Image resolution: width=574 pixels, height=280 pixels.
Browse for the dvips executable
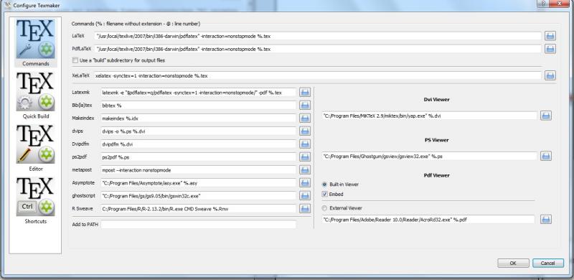tap(304, 131)
